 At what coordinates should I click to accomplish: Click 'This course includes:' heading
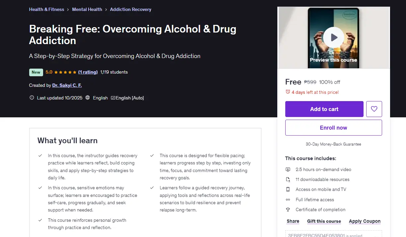pyautogui.click(x=311, y=158)
